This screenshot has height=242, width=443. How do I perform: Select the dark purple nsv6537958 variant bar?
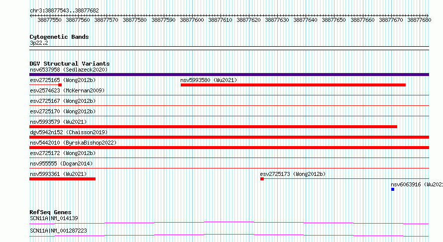[x=229, y=75]
